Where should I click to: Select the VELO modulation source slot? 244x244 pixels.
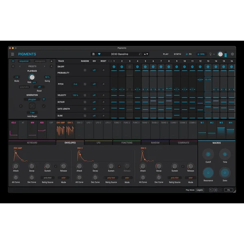point(13,129)
